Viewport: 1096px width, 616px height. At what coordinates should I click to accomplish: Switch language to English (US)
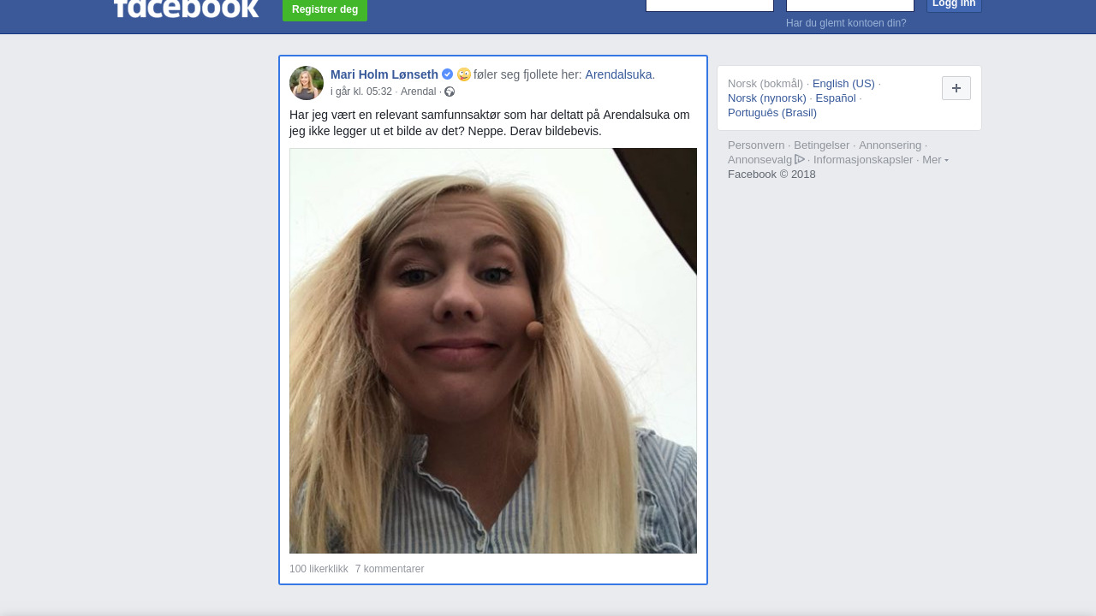pyautogui.click(x=843, y=83)
